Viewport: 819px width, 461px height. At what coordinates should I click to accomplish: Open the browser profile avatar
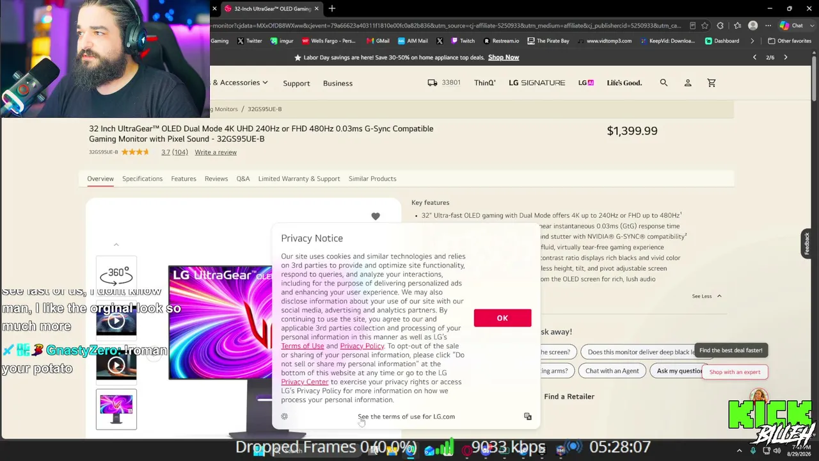pyautogui.click(x=753, y=26)
